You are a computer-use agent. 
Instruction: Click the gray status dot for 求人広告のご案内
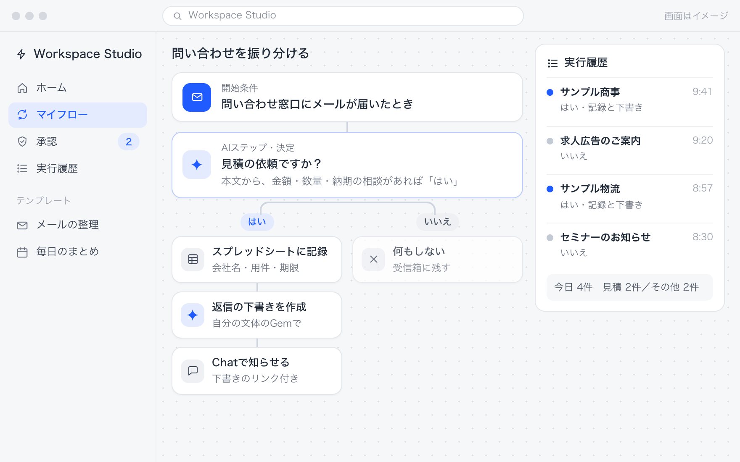pyautogui.click(x=550, y=141)
